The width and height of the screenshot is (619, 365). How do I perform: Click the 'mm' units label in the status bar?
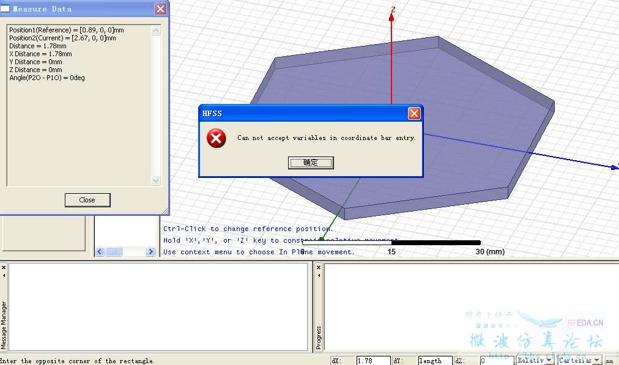[x=610, y=361]
